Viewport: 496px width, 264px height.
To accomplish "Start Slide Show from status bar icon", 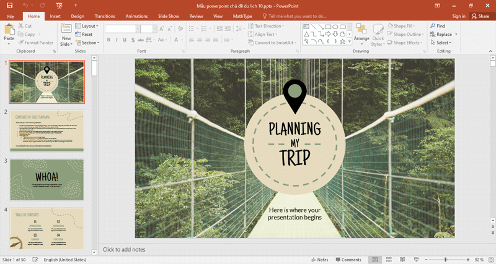I will tap(416, 260).
